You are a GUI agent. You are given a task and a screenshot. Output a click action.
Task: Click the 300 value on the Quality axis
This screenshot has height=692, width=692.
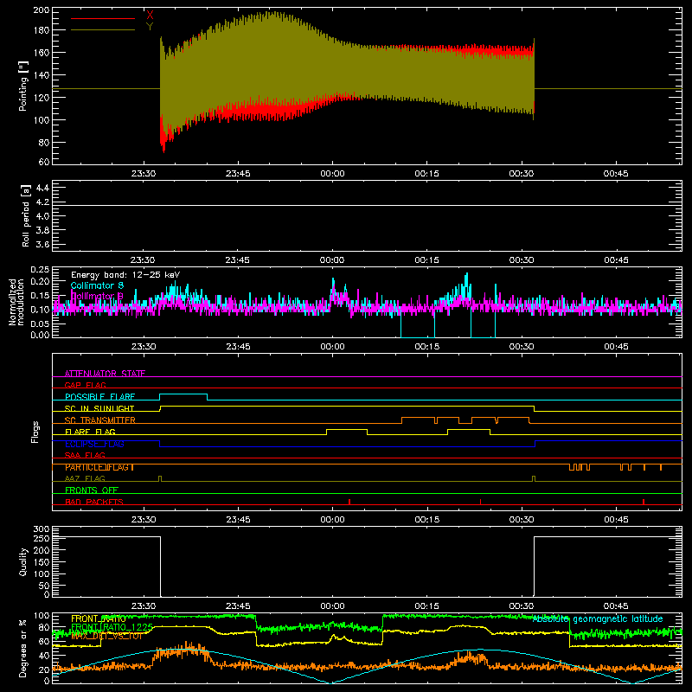click(42, 529)
